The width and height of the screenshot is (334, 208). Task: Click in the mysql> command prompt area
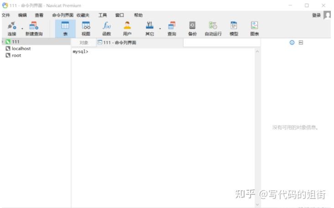[163, 127]
